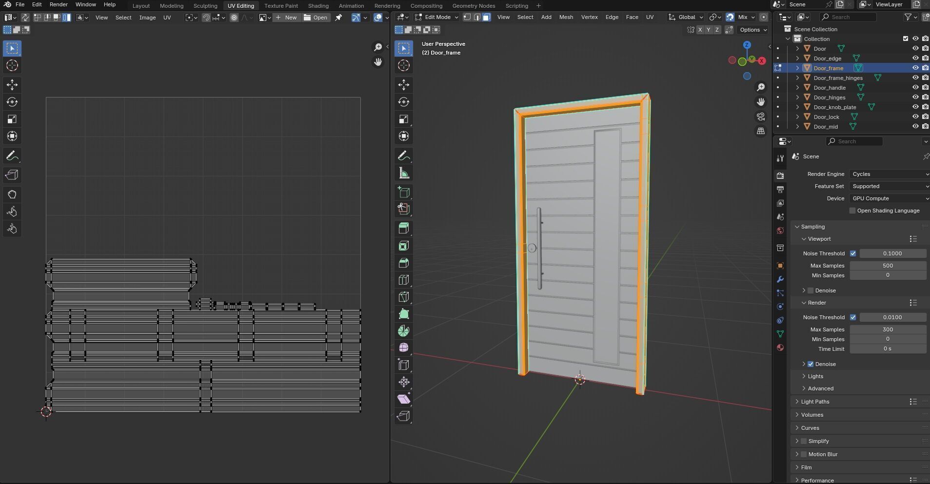Image resolution: width=930 pixels, height=484 pixels.
Task: Enable Viewport Denoise checkbox
Action: click(811, 290)
